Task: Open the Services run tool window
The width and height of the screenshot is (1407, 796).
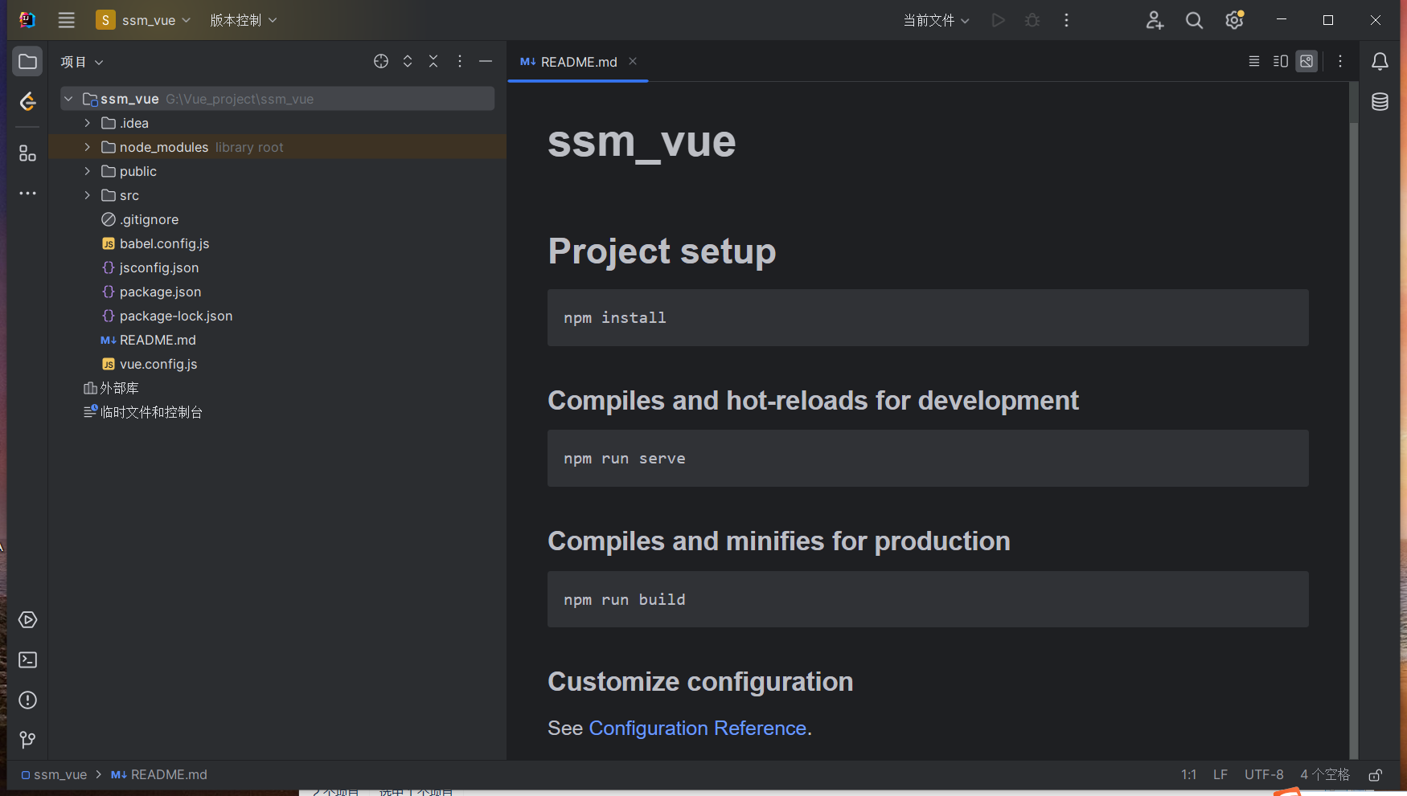Action: [27, 620]
